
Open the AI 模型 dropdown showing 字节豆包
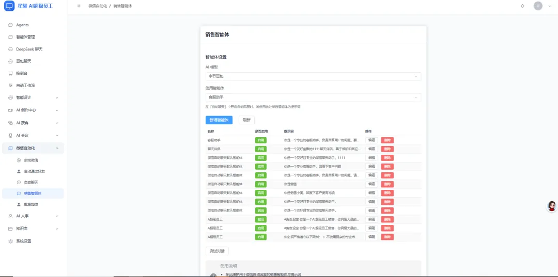(313, 76)
